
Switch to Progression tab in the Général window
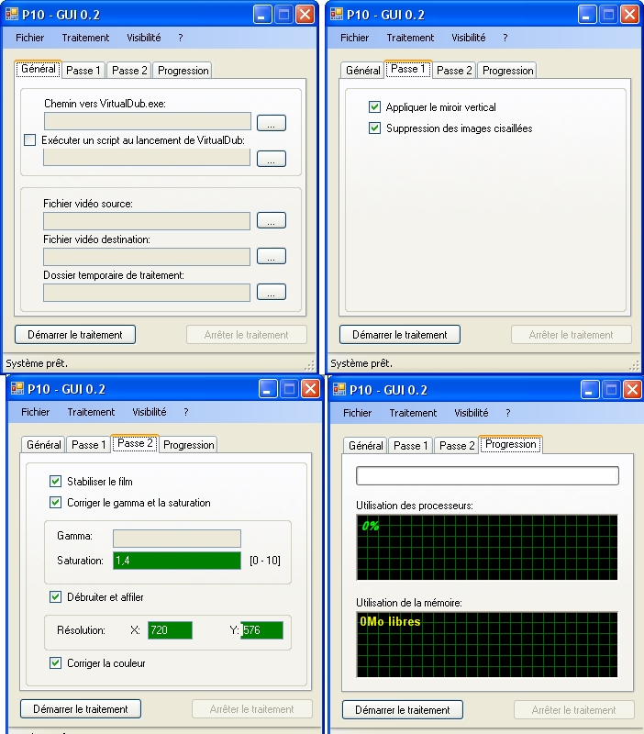coord(183,71)
